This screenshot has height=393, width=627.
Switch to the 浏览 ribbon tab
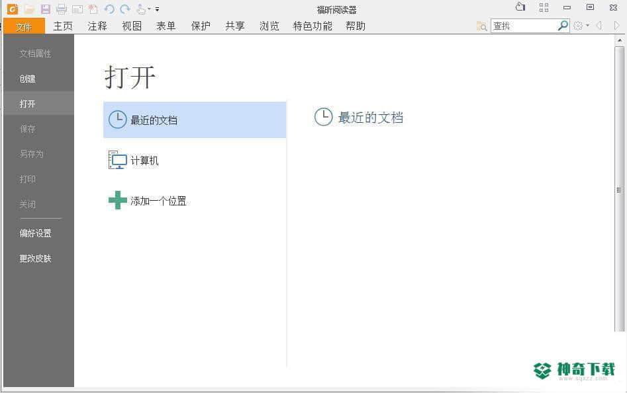pyautogui.click(x=269, y=26)
